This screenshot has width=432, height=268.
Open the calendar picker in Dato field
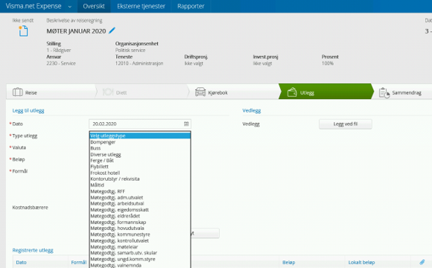tap(186, 124)
